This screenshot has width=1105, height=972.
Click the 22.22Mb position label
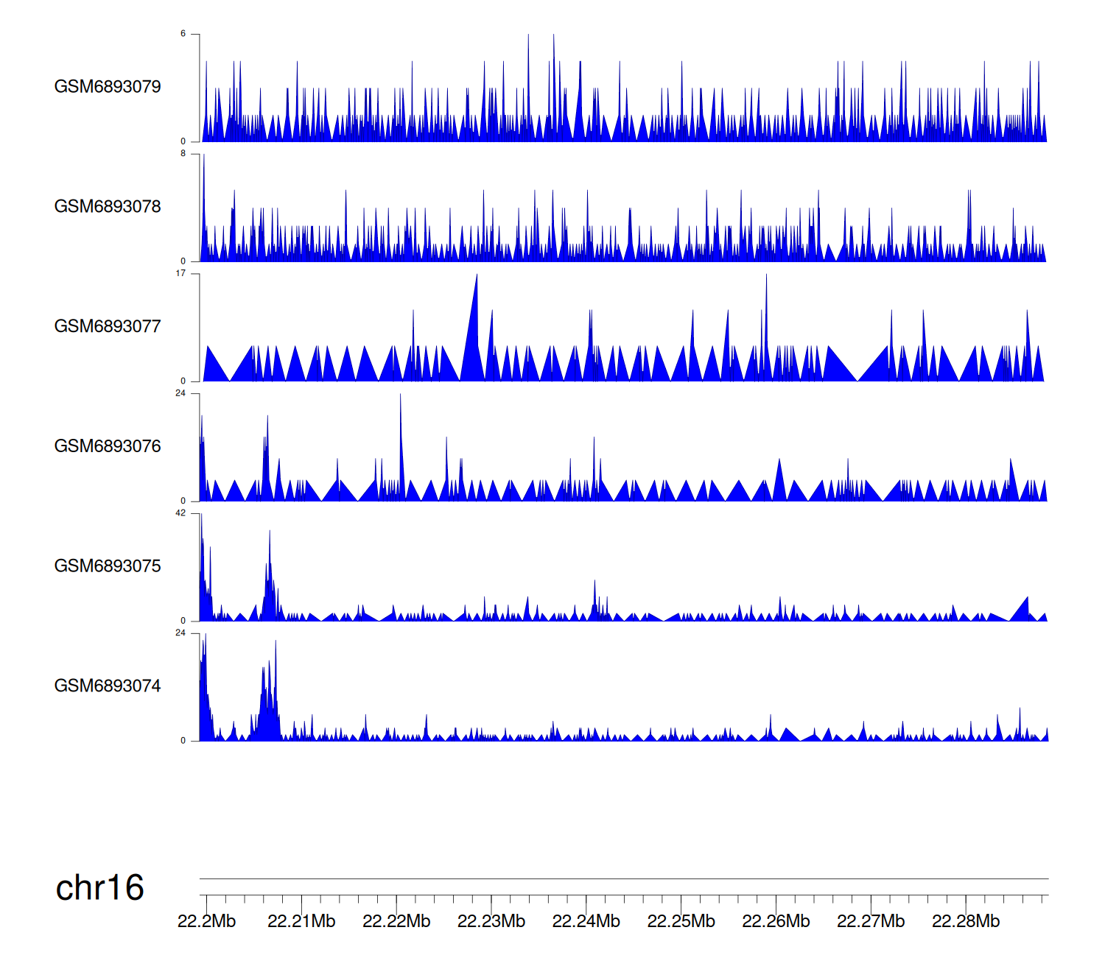point(396,921)
